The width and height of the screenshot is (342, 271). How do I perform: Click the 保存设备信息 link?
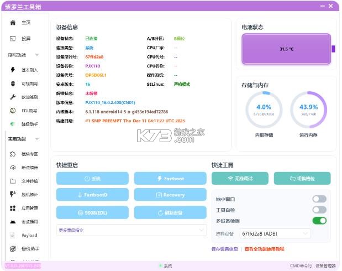click(x=225, y=249)
